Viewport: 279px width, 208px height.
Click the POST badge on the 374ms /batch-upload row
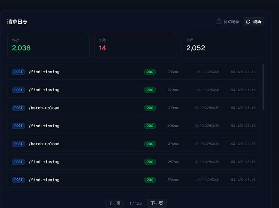tap(18, 144)
